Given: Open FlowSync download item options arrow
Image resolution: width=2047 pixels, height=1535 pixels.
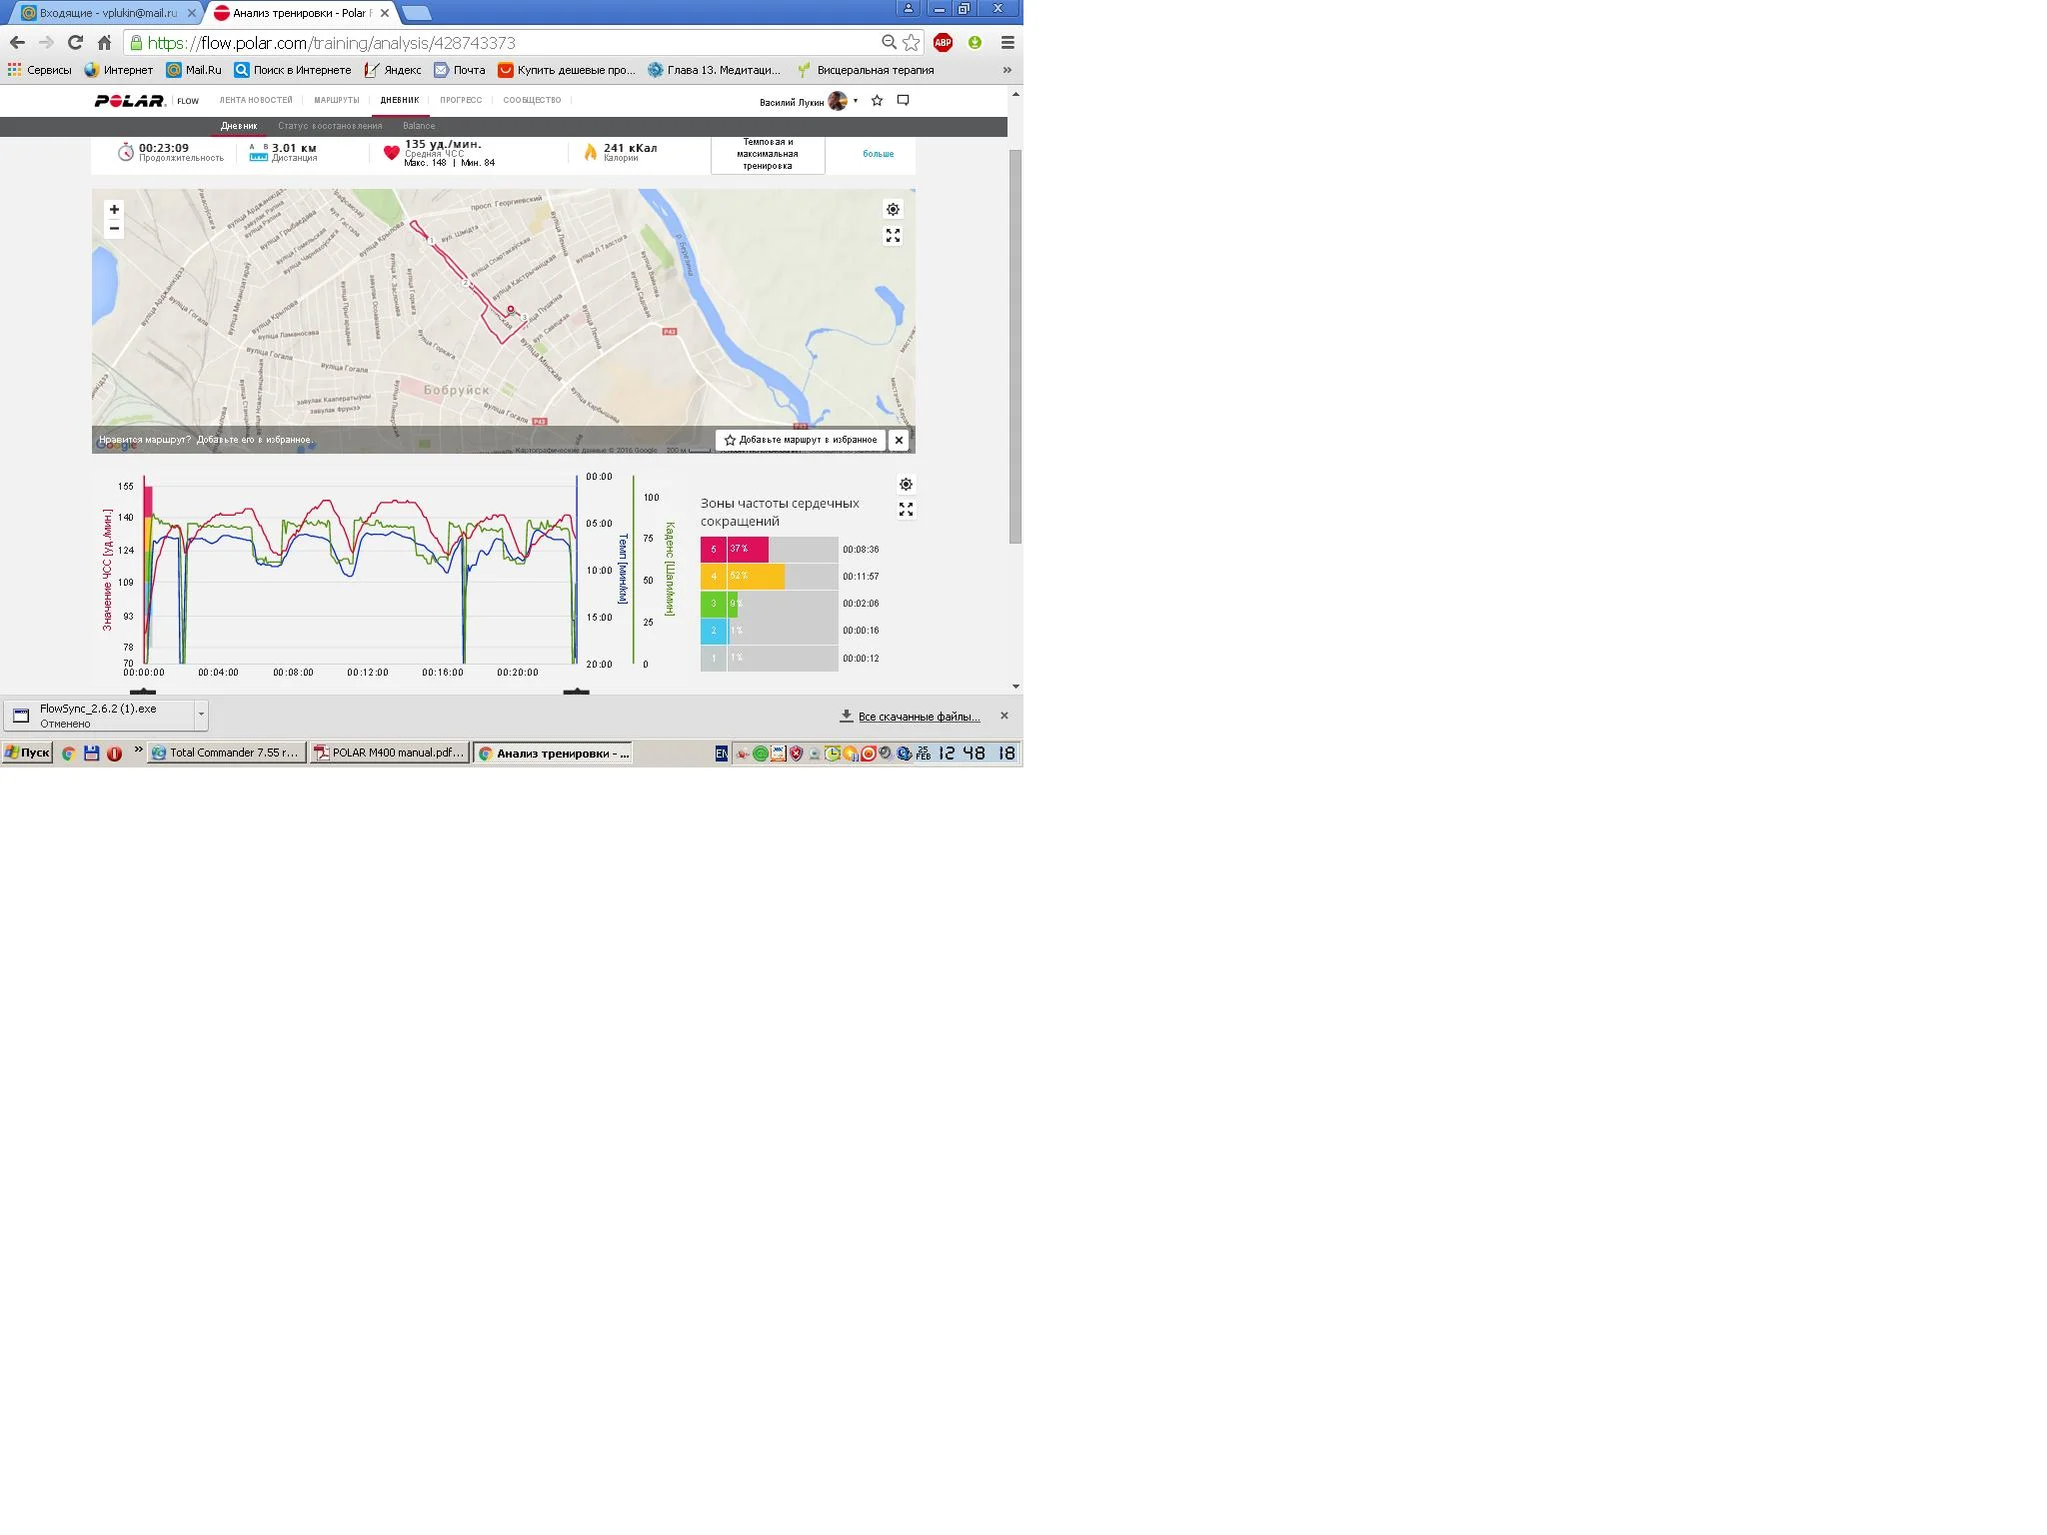Looking at the screenshot, I should [201, 715].
